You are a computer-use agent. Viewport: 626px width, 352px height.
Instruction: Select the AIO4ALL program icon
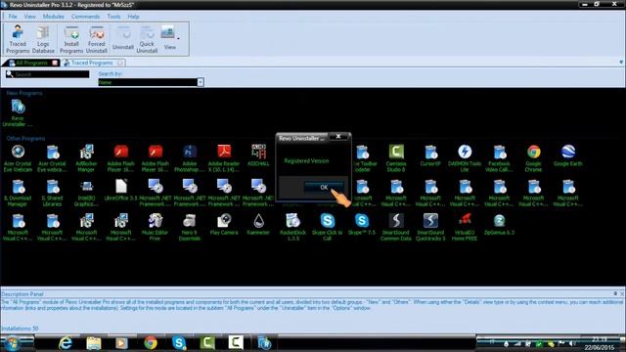pos(258,154)
